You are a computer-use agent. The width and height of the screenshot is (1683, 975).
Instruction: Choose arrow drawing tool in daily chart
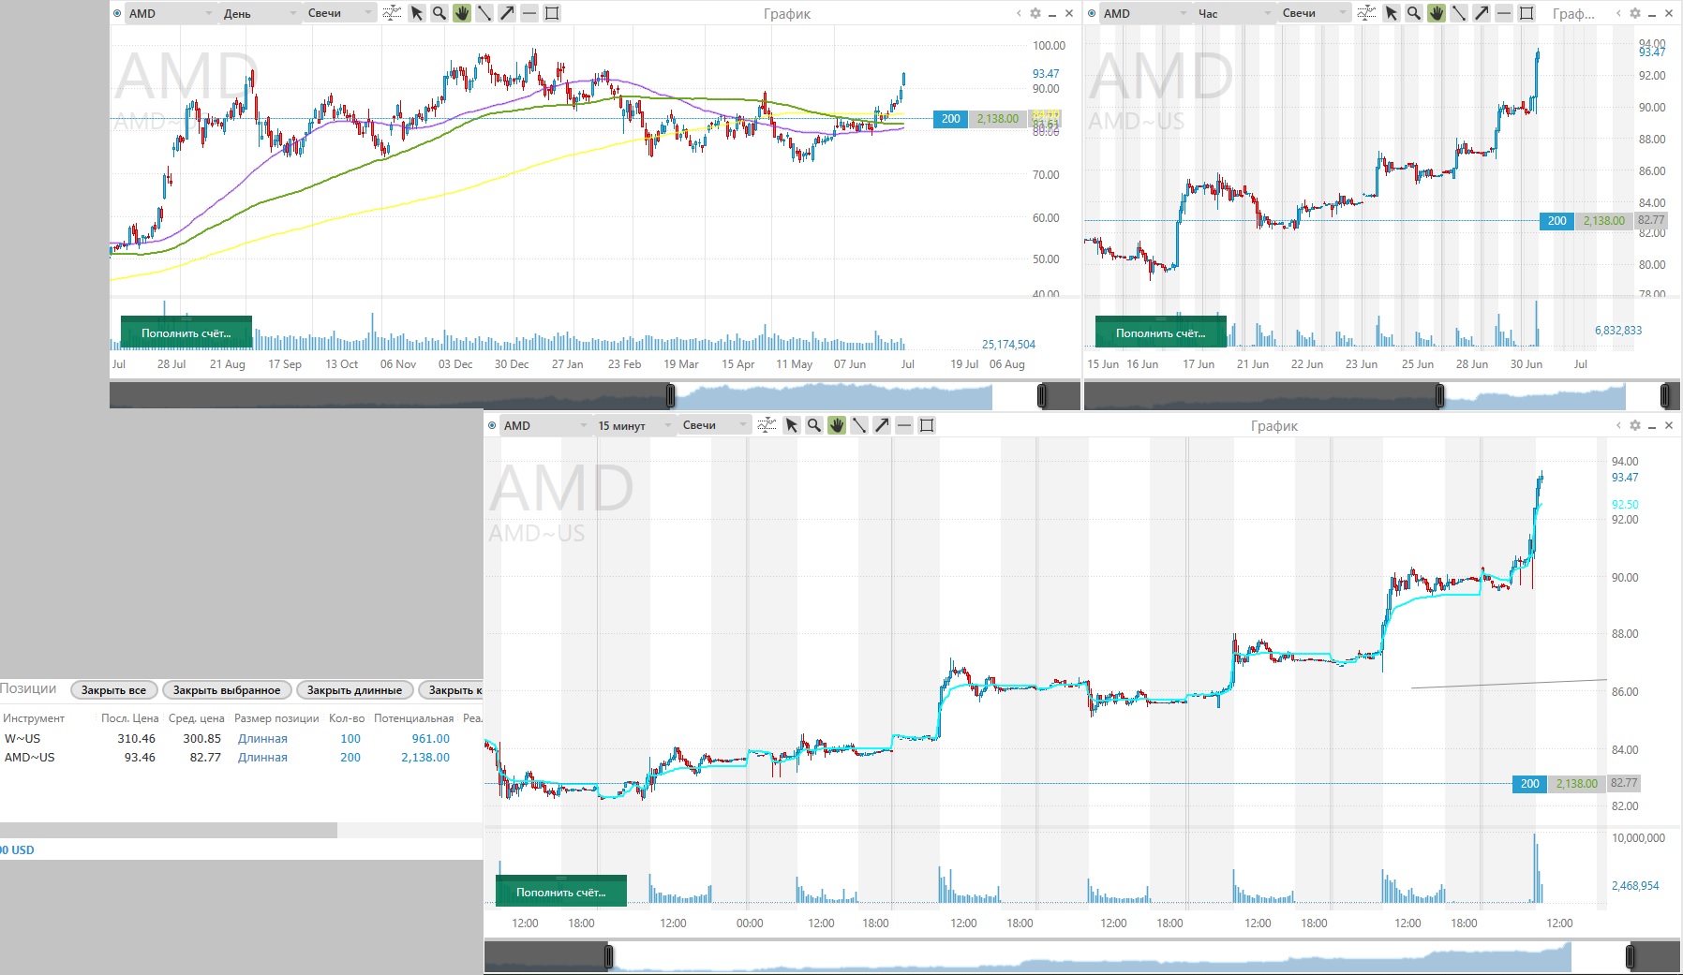507,13
